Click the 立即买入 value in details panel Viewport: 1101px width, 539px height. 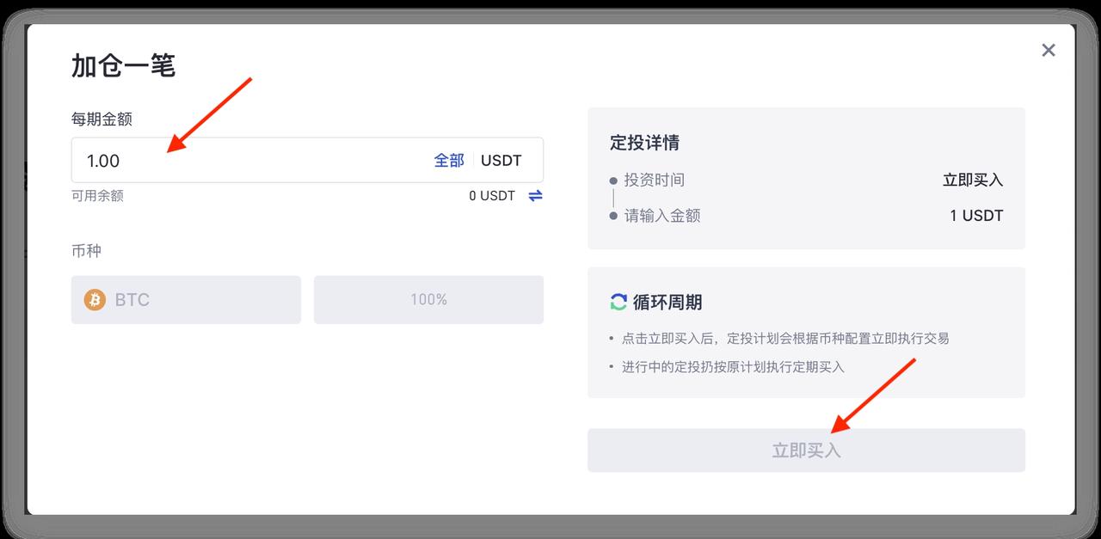click(973, 180)
